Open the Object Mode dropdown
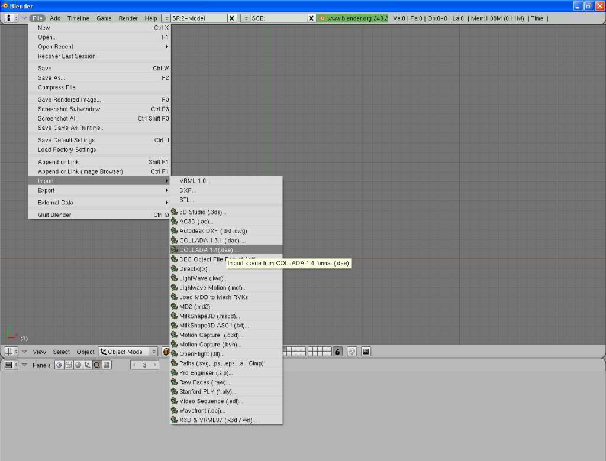 [x=128, y=352]
